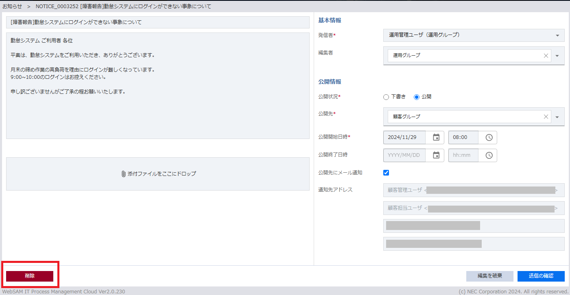Click the 編集を破棄 button
This screenshot has height=295, width=570.
click(x=489, y=276)
